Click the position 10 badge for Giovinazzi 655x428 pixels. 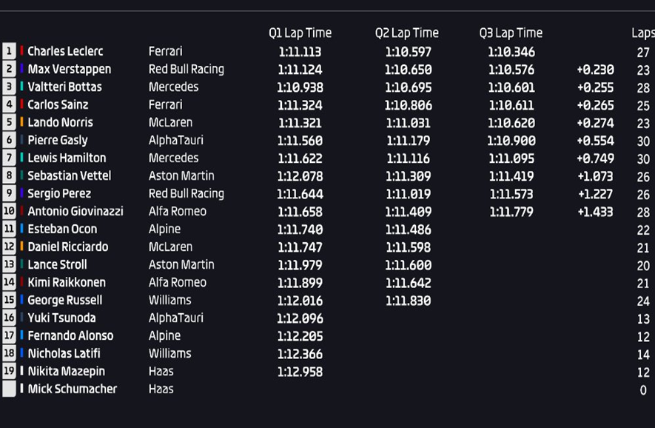[x=9, y=211]
